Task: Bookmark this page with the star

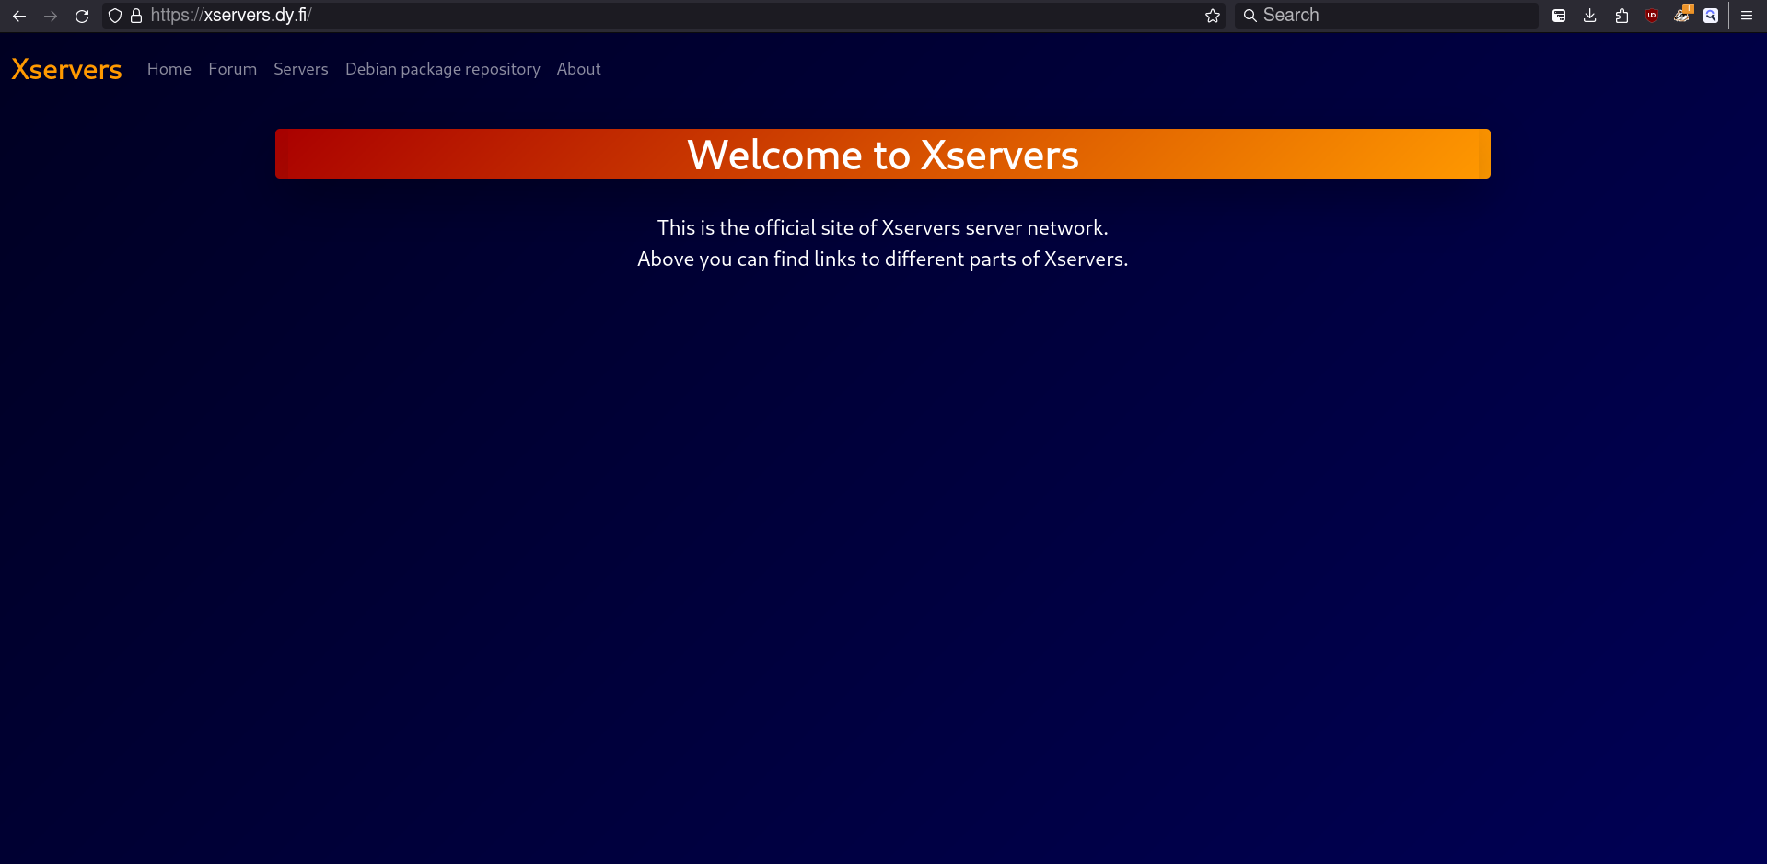Action: (1213, 16)
